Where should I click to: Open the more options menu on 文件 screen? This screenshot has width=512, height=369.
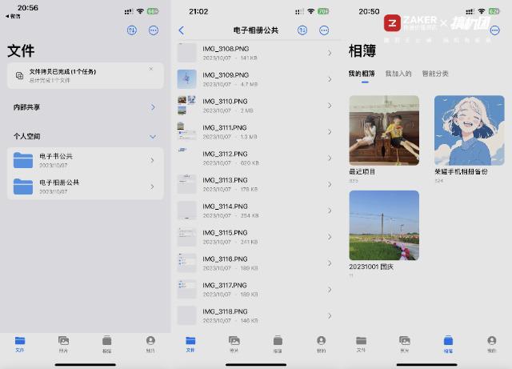click(x=153, y=30)
